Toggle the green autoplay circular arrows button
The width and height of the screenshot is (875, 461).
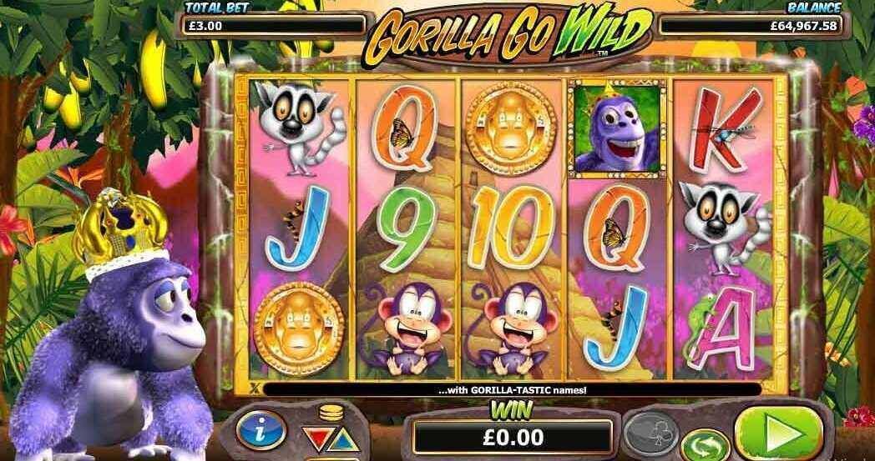click(705, 445)
